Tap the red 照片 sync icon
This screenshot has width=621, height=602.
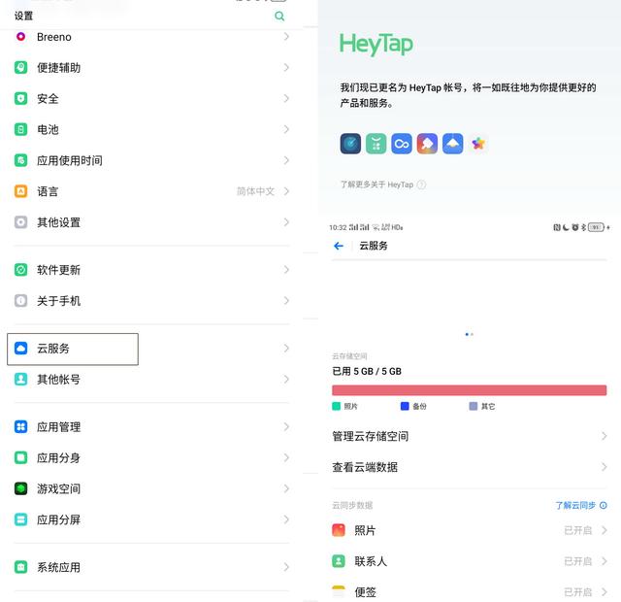coord(339,530)
